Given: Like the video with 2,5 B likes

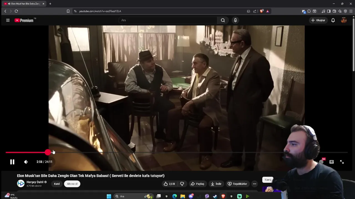Looking at the screenshot, I should pos(169,184).
